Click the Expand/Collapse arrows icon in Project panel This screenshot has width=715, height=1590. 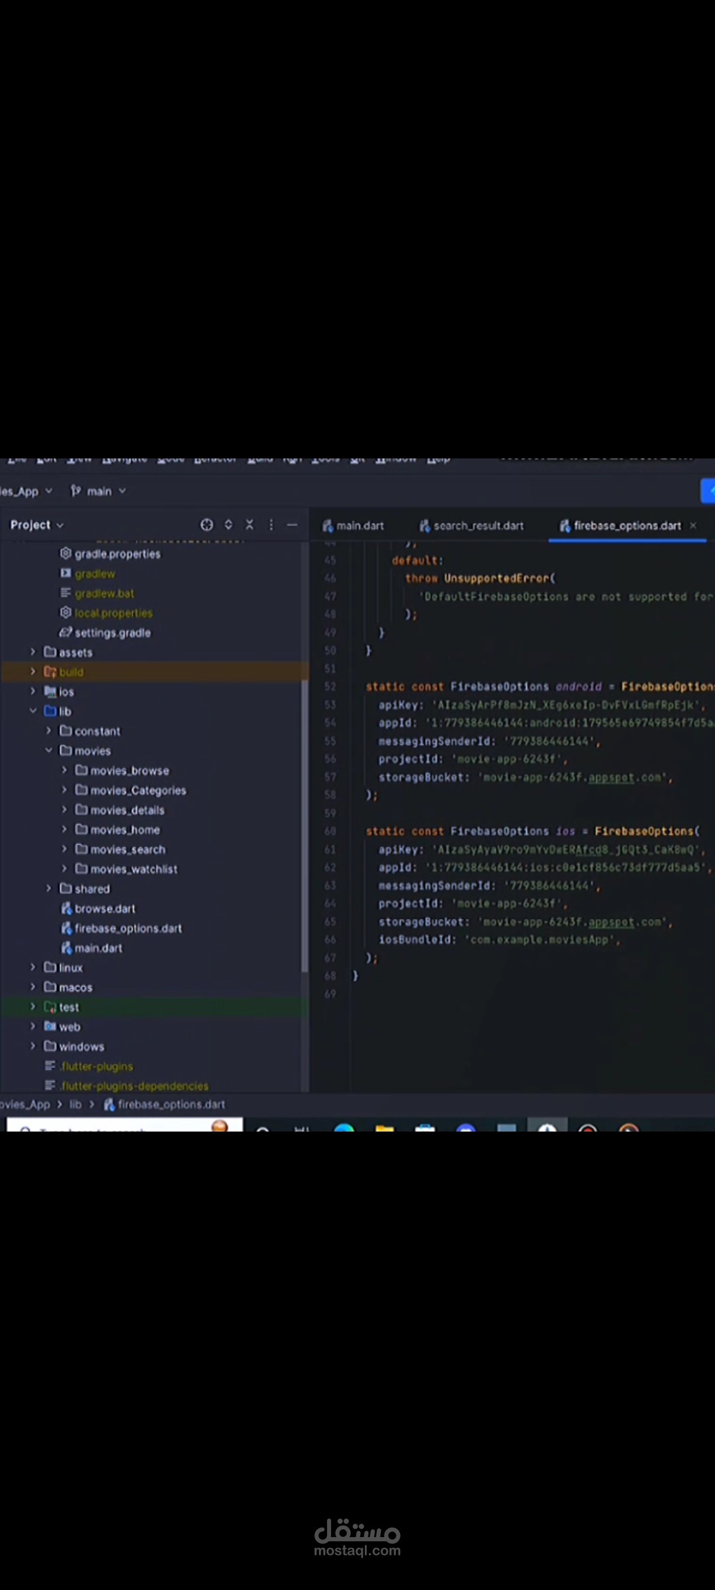(228, 525)
